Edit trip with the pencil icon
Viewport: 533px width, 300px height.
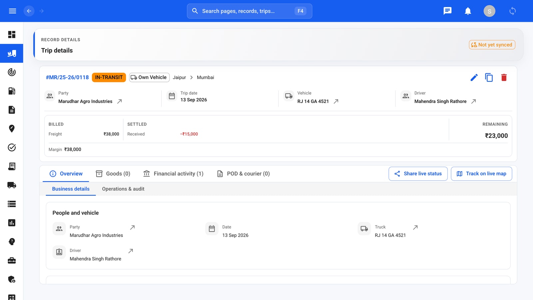(474, 77)
